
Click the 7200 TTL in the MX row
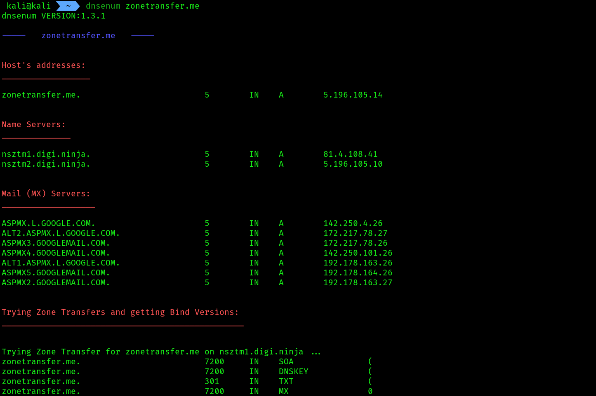[214, 391]
